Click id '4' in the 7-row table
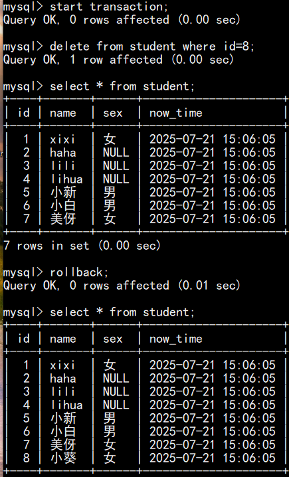 click(x=27, y=179)
